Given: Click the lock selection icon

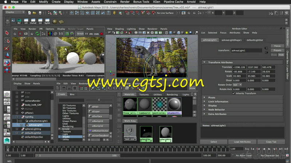Looking at the screenshot, I should pyautogui.click(x=114, y=13).
